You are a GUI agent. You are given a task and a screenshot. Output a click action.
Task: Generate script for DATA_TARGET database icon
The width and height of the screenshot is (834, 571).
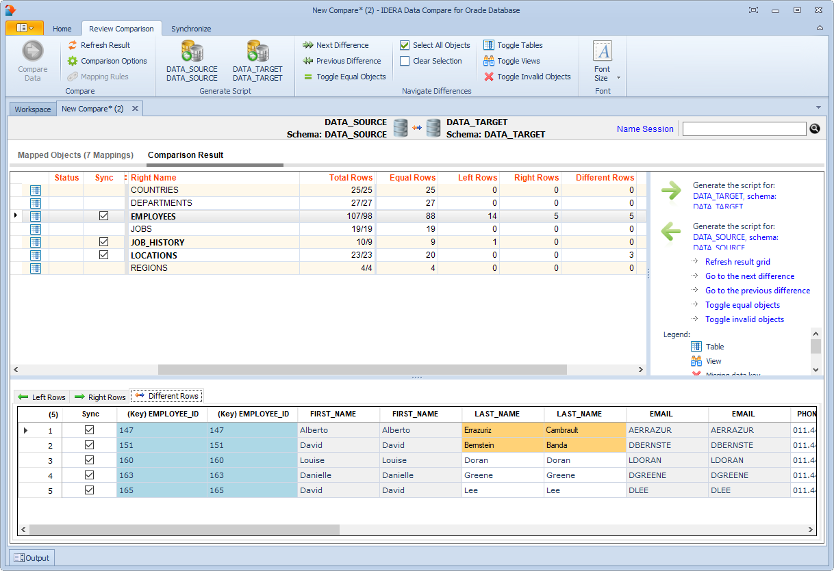coord(257,52)
